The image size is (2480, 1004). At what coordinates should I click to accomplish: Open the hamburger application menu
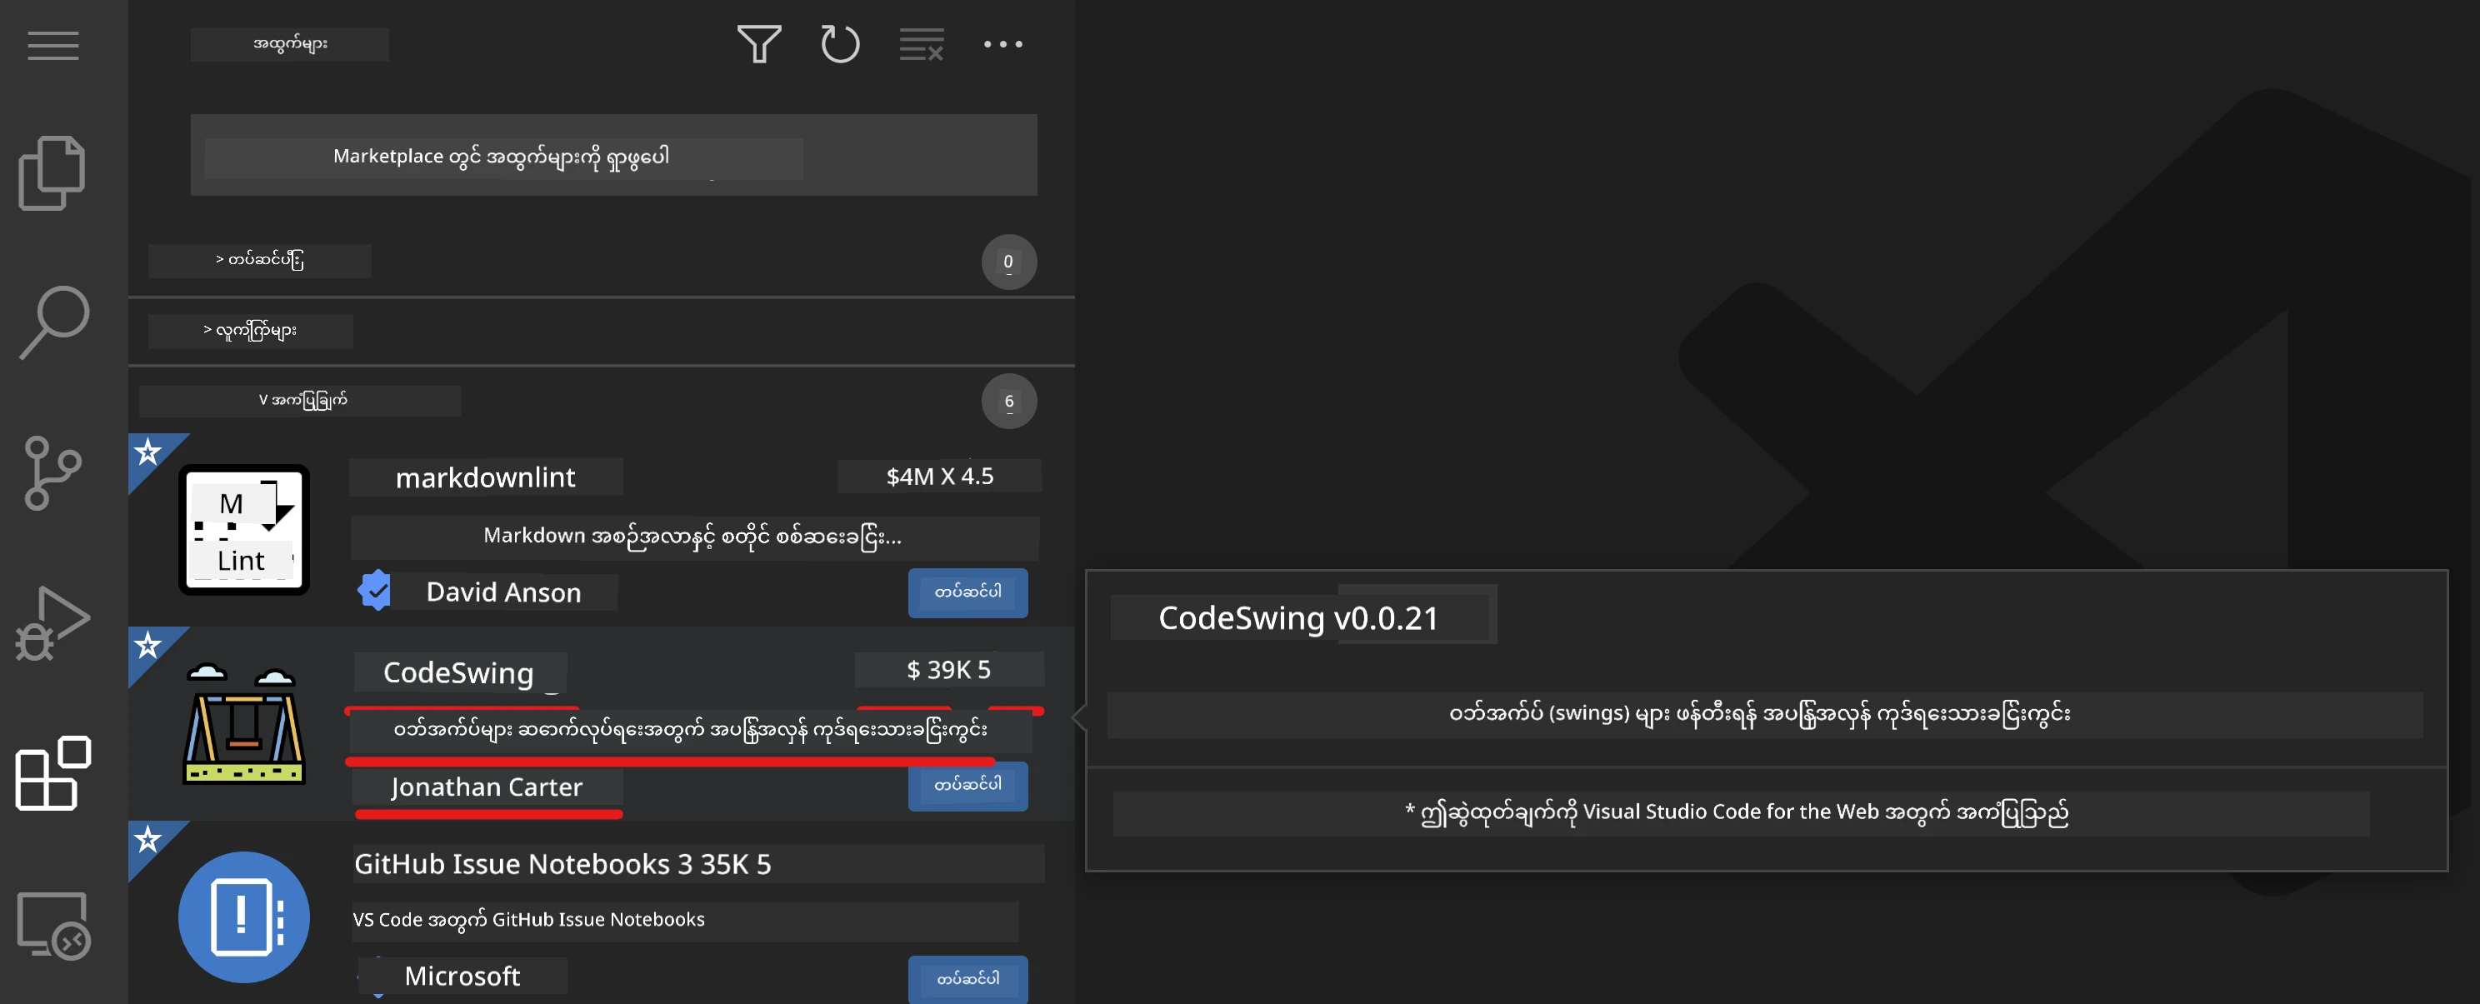(53, 45)
